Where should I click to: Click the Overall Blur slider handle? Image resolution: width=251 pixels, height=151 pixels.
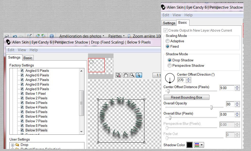coord(170,118)
